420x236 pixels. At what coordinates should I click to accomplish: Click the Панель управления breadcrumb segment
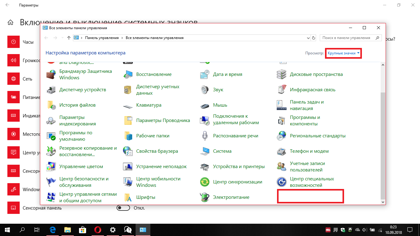102,38
